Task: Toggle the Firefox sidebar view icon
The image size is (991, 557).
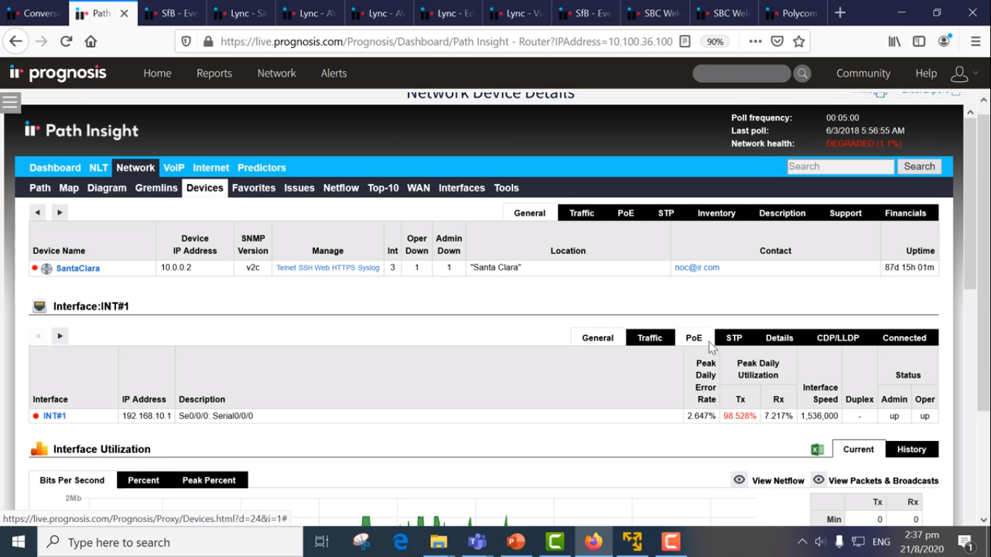Action: (x=919, y=41)
